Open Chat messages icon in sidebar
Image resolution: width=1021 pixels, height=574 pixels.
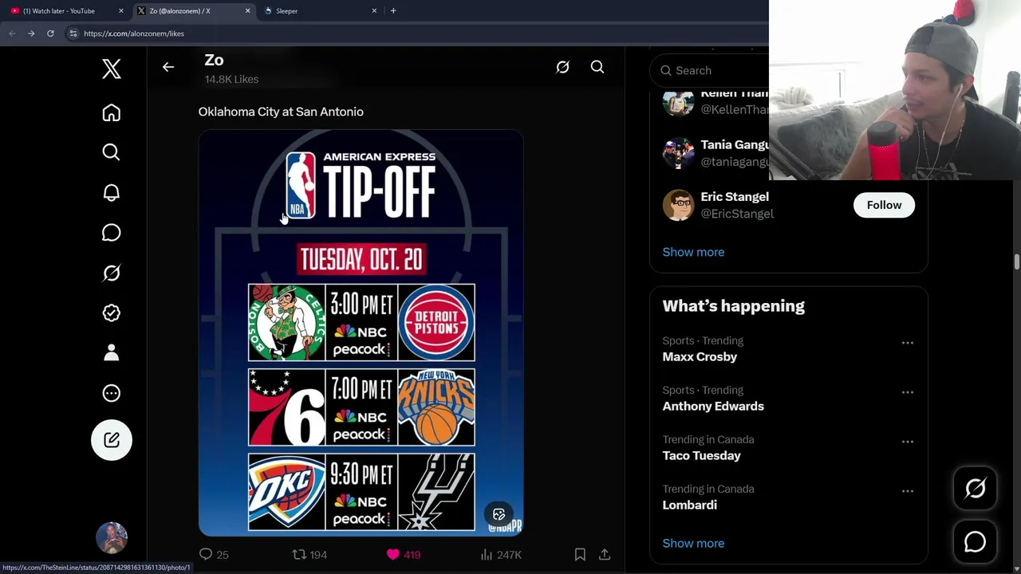112,232
